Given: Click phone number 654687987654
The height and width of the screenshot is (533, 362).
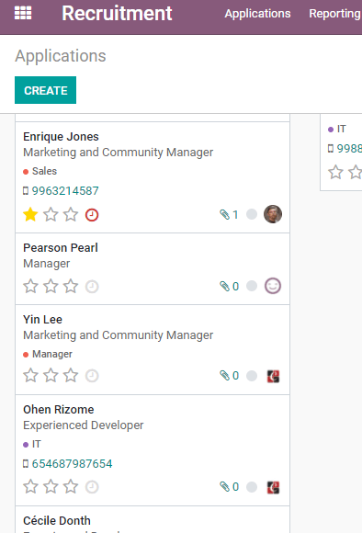Looking at the screenshot, I should click(72, 464).
